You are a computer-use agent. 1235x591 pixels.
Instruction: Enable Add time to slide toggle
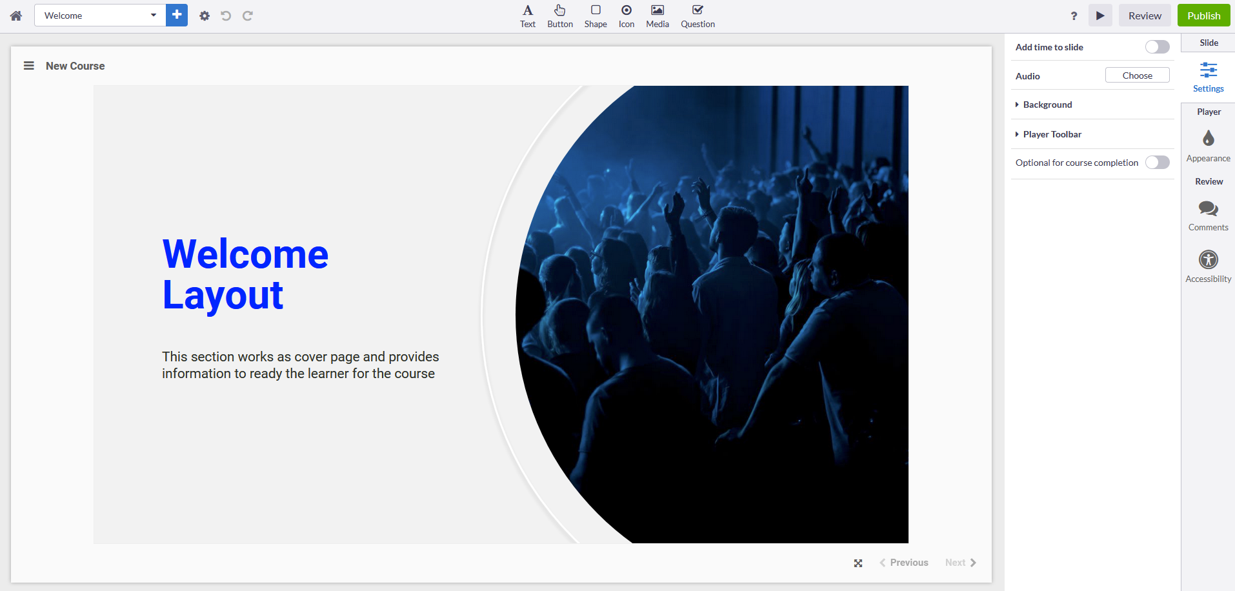click(1157, 47)
